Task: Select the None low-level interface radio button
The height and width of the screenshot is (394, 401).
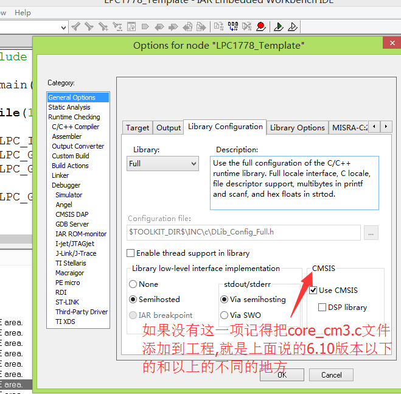Action: pyautogui.click(x=133, y=284)
